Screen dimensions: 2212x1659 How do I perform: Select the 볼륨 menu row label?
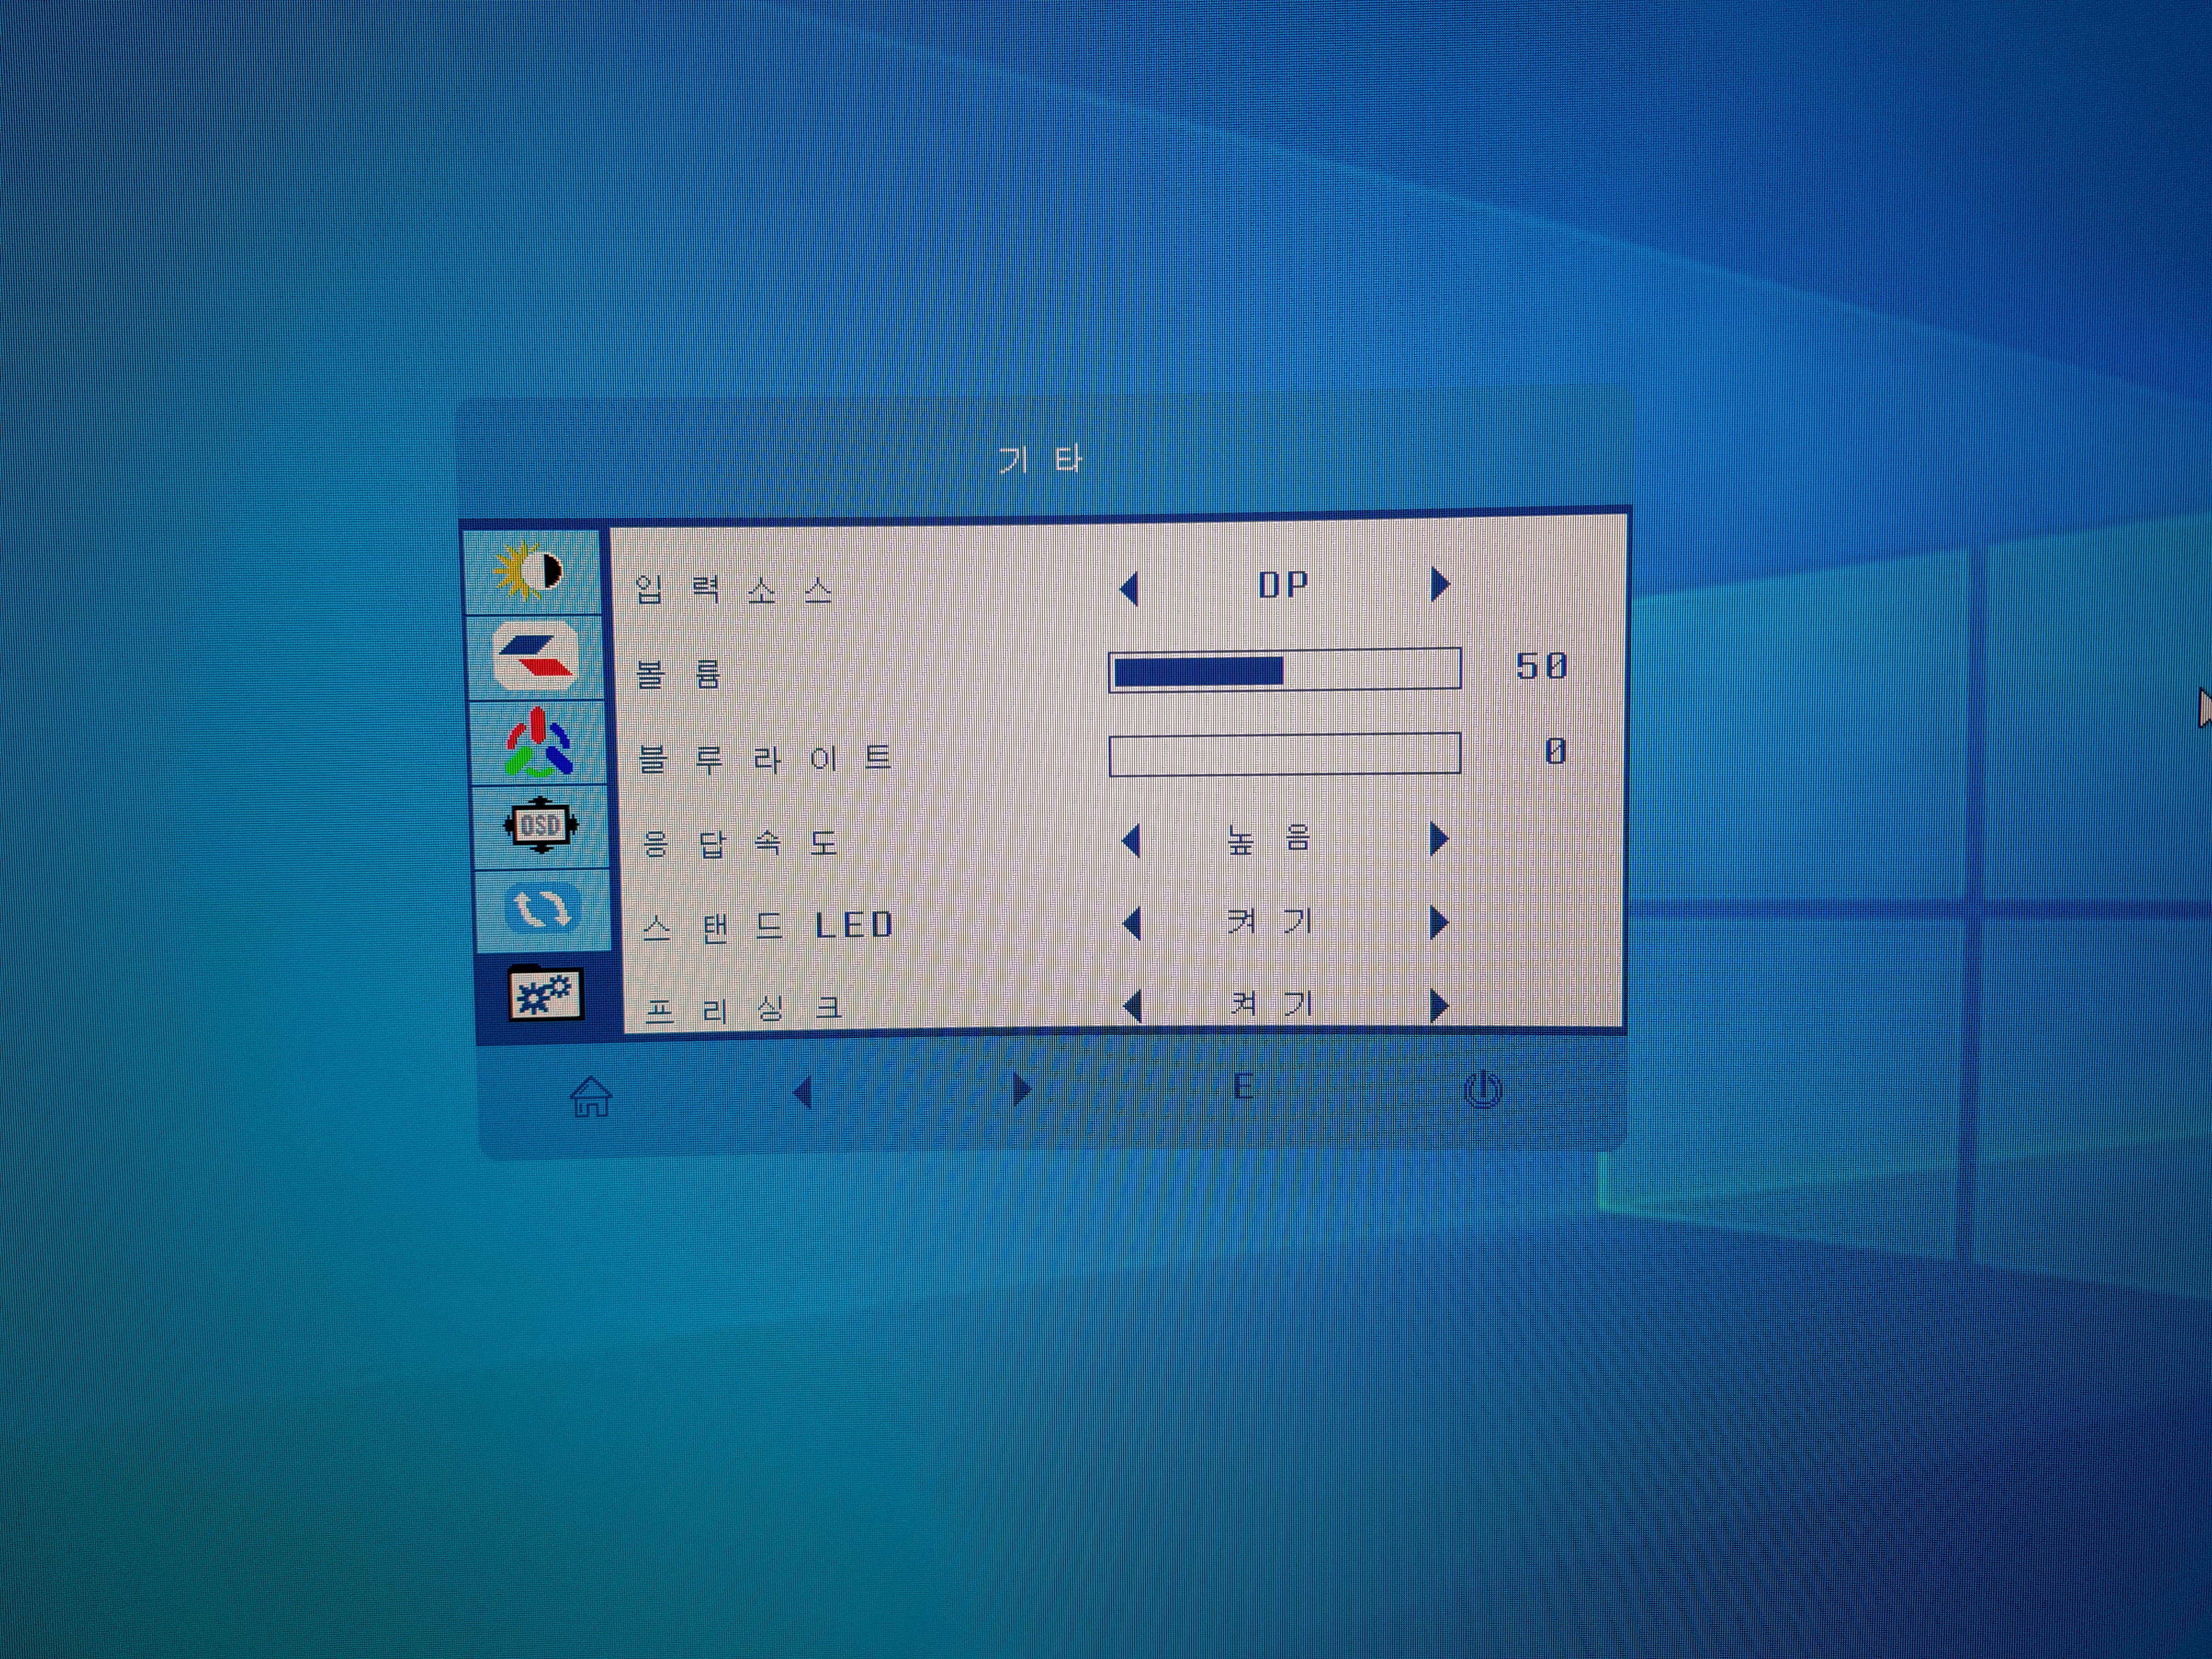point(679,675)
